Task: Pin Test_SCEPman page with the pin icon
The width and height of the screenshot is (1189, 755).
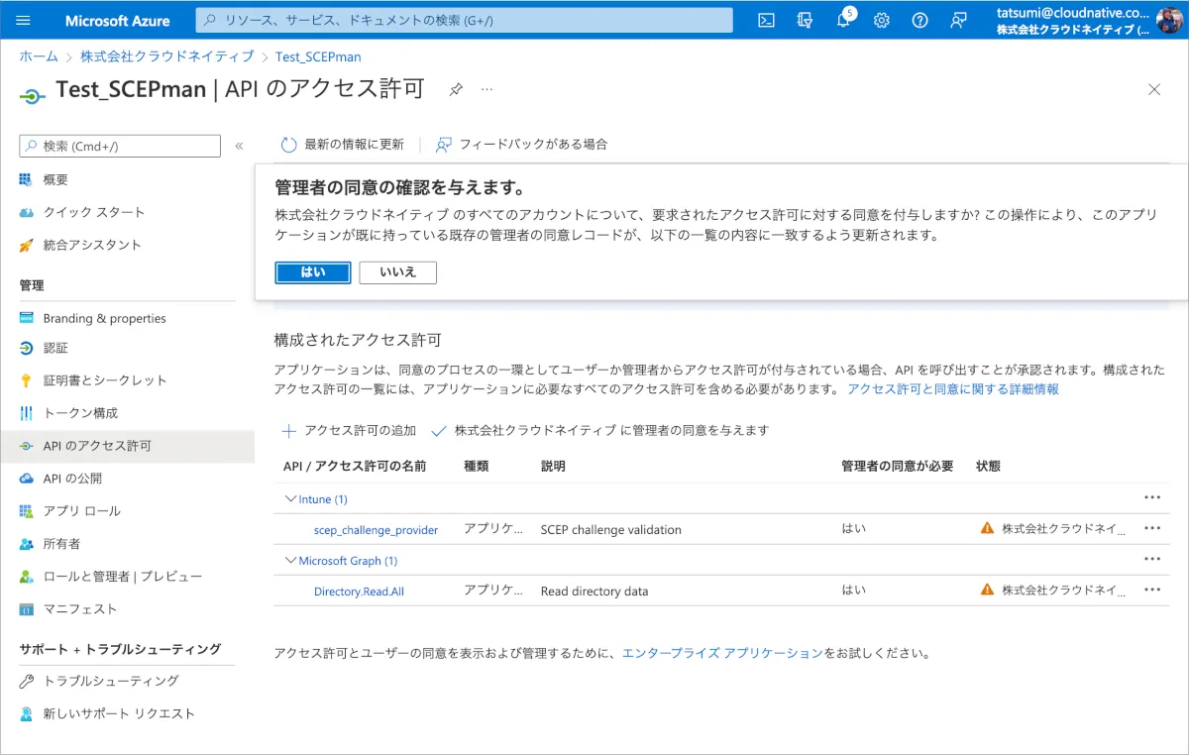Action: click(x=456, y=89)
